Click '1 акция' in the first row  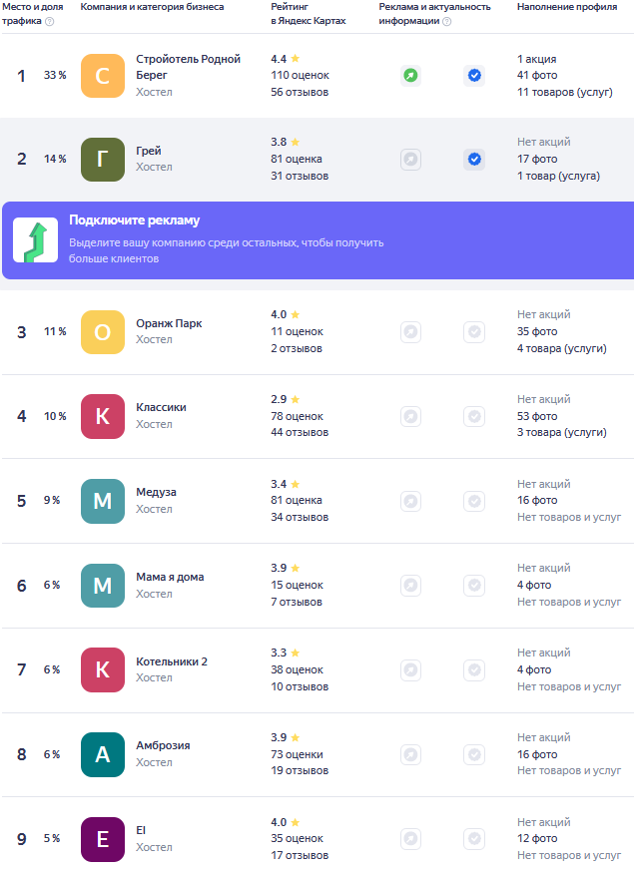536,59
